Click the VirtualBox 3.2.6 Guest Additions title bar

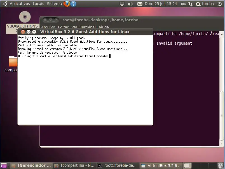85,32
